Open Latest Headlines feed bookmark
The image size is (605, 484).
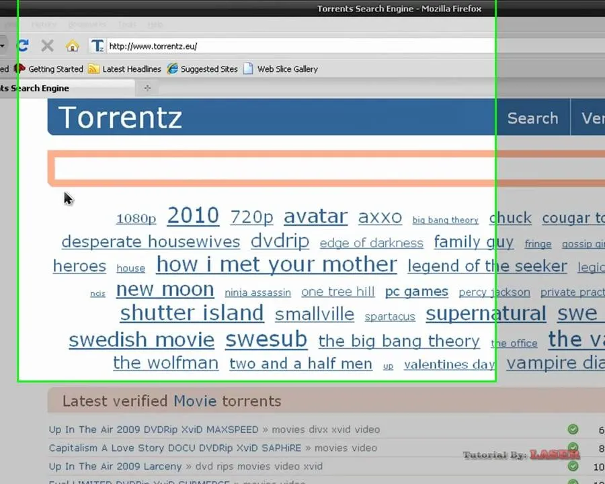click(x=124, y=69)
